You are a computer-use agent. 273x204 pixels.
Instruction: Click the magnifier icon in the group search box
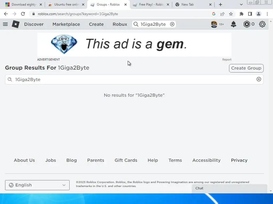pos(10,79)
